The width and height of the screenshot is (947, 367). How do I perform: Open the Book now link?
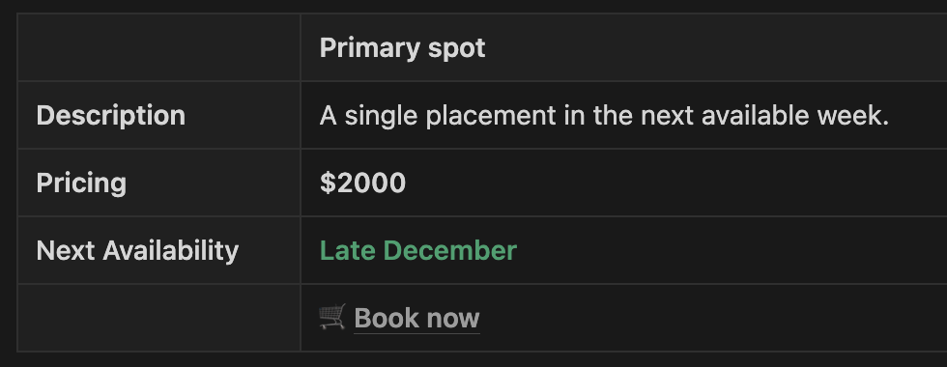tap(416, 318)
